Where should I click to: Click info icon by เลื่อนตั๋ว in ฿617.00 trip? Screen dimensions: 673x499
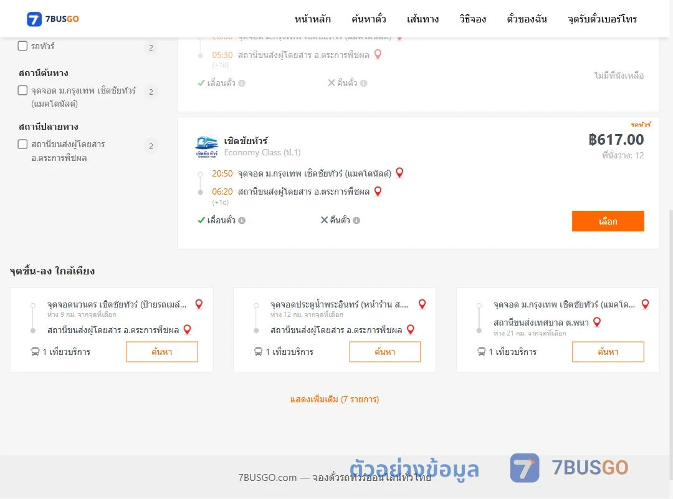pyautogui.click(x=242, y=220)
